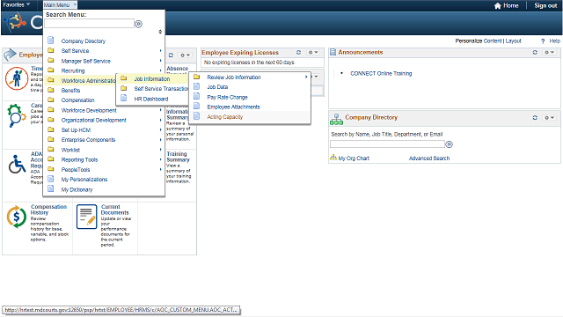Click the Company Directory org chart header icon
Viewport: 563px width, 317px height.
[x=336, y=120]
